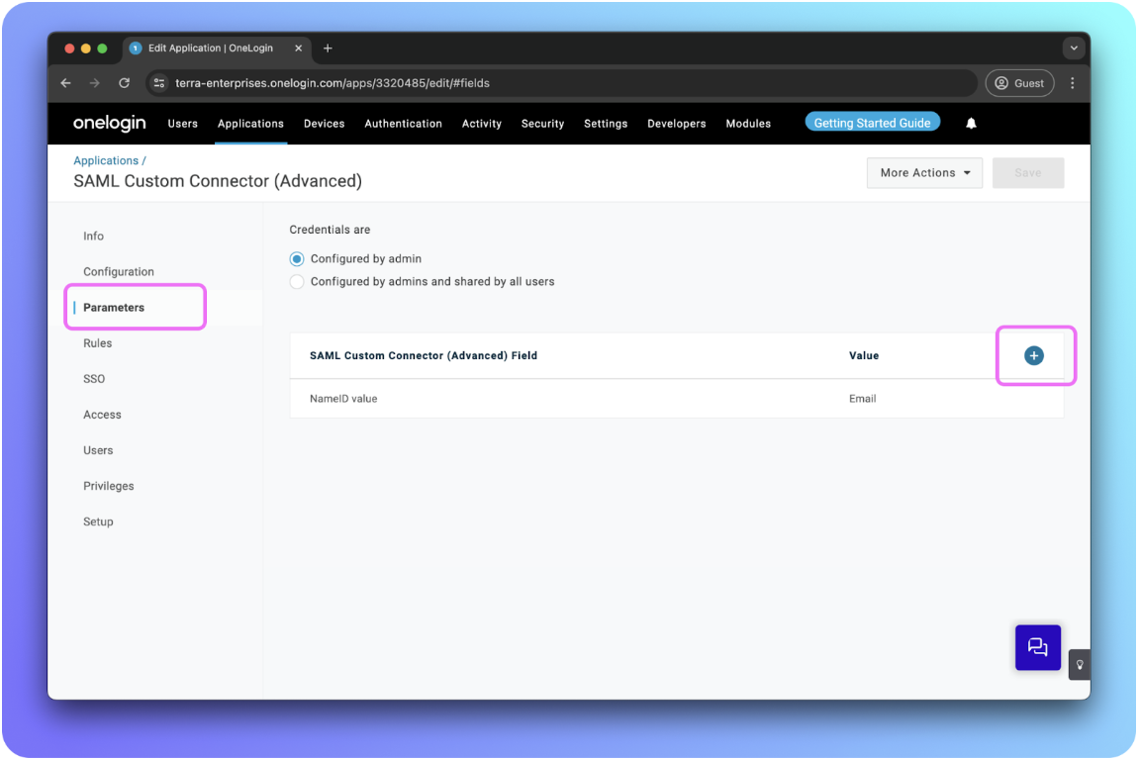1140x760 pixels.
Task: Close the Edit Application tab
Action: point(298,48)
